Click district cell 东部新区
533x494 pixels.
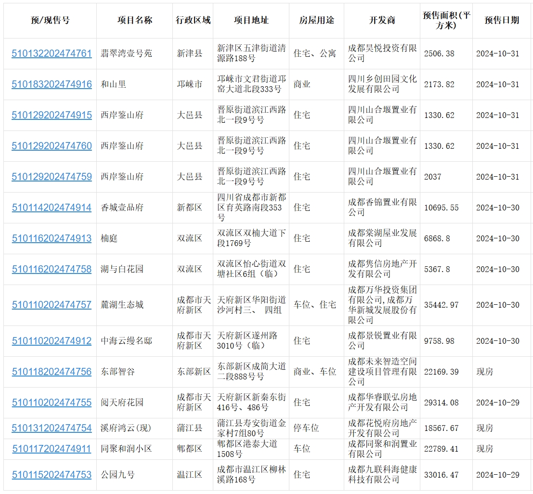pyautogui.click(x=194, y=372)
